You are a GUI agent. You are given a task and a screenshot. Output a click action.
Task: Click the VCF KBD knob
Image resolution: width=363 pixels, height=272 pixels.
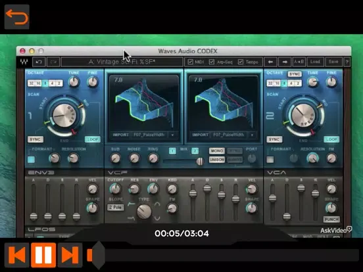(x=172, y=189)
